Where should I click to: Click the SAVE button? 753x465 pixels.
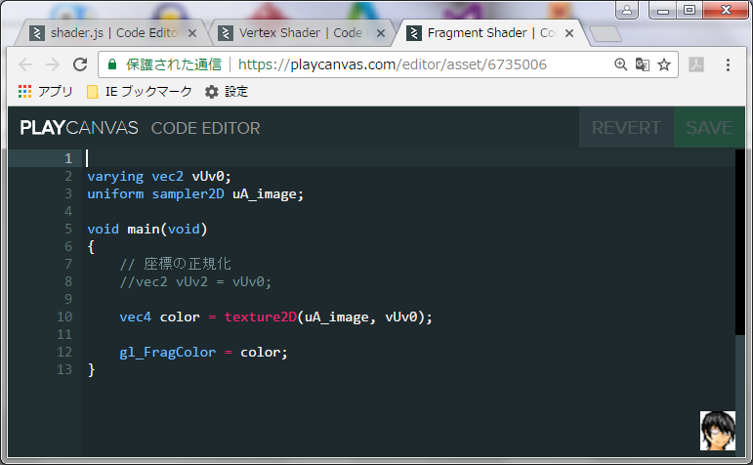point(709,128)
